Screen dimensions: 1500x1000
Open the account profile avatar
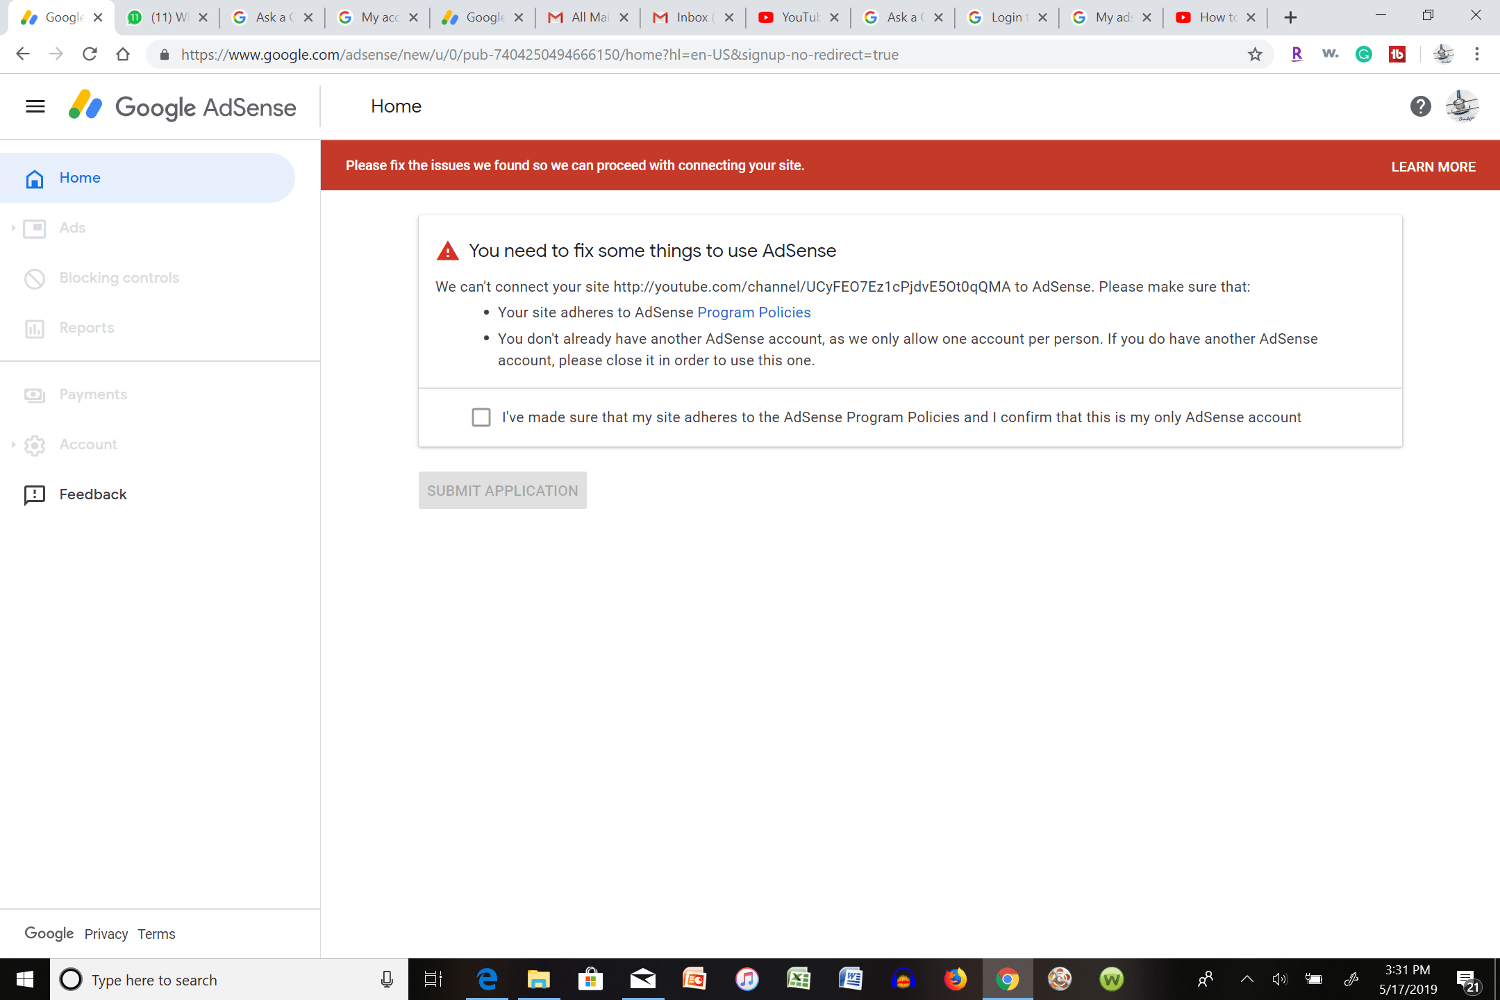tap(1462, 106)
